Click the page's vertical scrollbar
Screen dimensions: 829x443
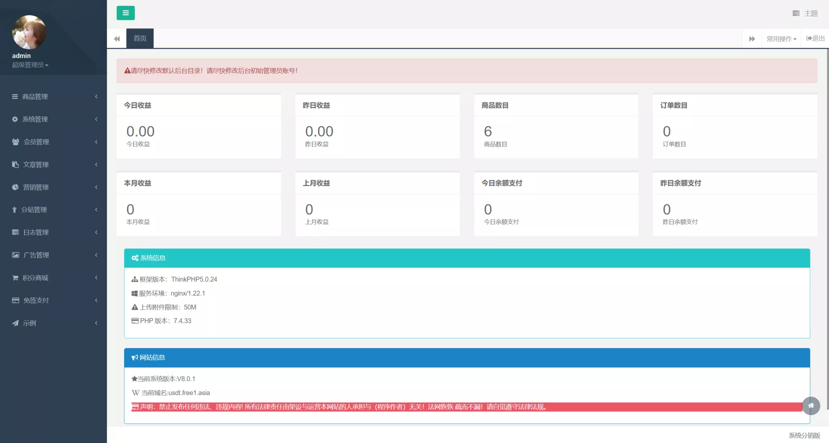point(827,227)
